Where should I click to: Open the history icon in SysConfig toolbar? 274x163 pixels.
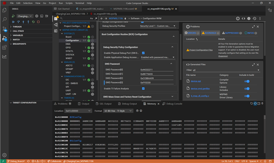tap(254, 18)
